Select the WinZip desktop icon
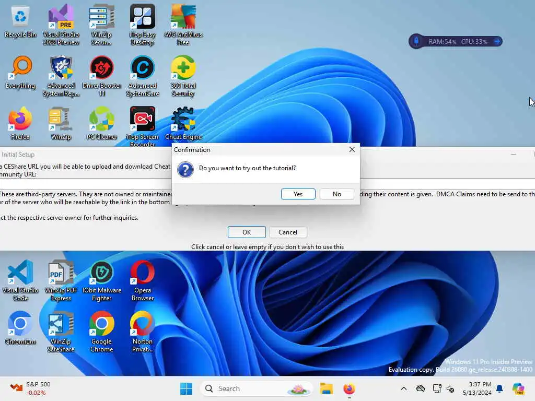This screenshot has height=401, width=535. (61, 124)
